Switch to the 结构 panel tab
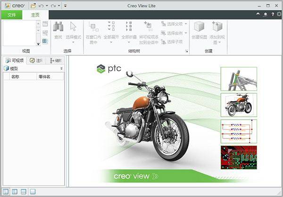 (x=55, y=61)
